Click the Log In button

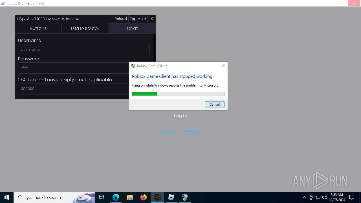[x=180, y=116]
